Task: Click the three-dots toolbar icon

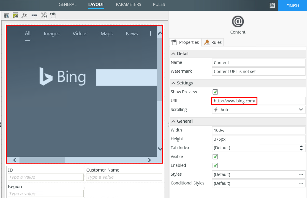Action: pos(34,15)
